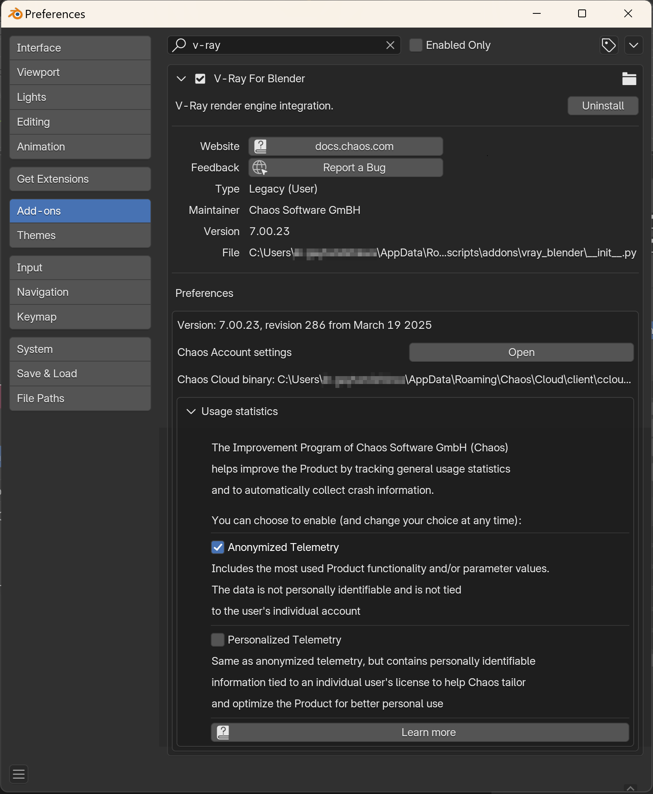Select the Lights tab
Screen dimensions: 653x794
coord(80,97)
